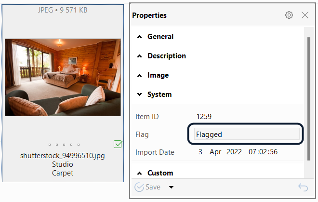This screenshot has height=202, width=318.
Task: Expand the Description section
Action: tap(166, 56)
